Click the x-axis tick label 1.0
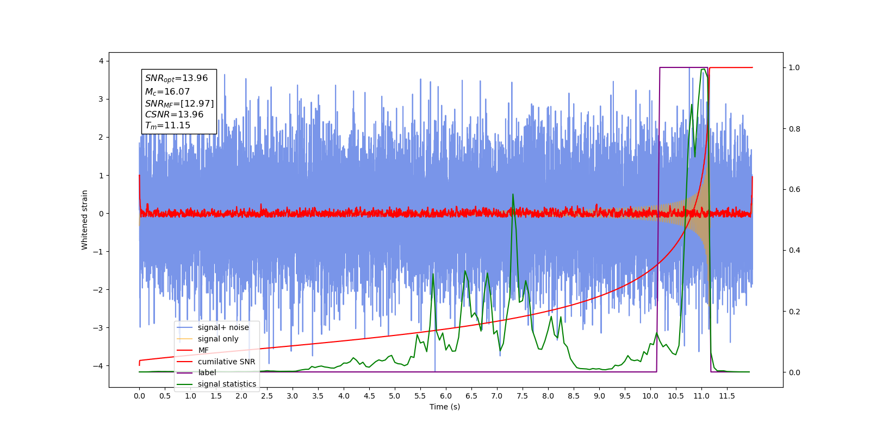Screen dimensions: 870x435 (190, 396)
